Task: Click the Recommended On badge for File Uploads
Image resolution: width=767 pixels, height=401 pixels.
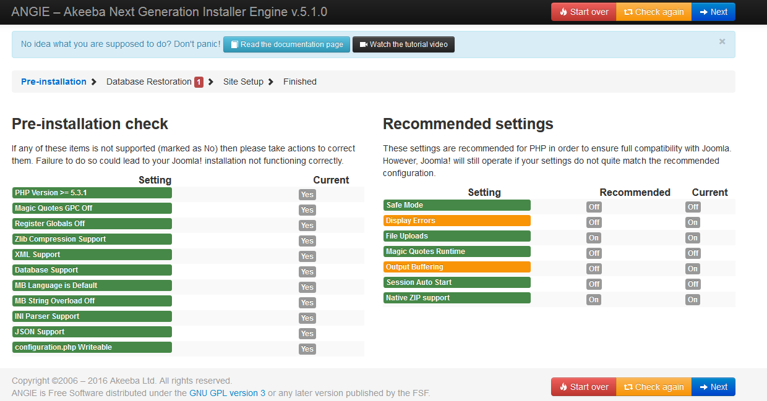Action: tap(594, 238)
